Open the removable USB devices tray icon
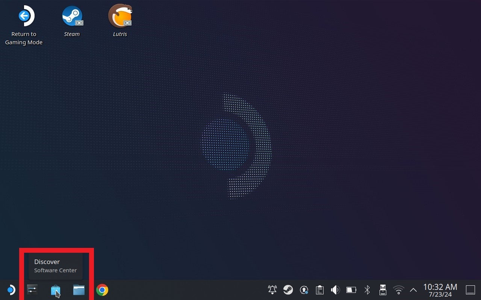Screen dimensions: 481x300 click(383, 290)
